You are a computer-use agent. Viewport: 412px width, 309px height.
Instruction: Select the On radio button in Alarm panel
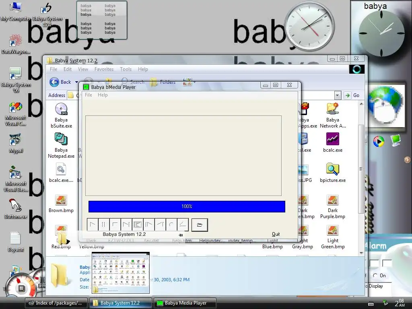point(375,275)
